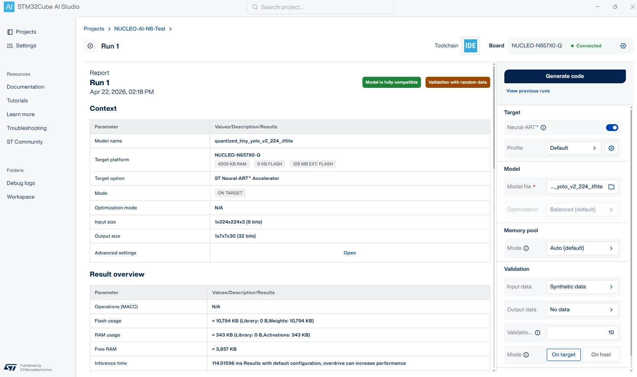Image resolution: width=637 pixels, height=377 pixels.
Task: Click chevron after NUCLEO-AI-N6-Test breadcrumb
Action: (x=171, y=29)
